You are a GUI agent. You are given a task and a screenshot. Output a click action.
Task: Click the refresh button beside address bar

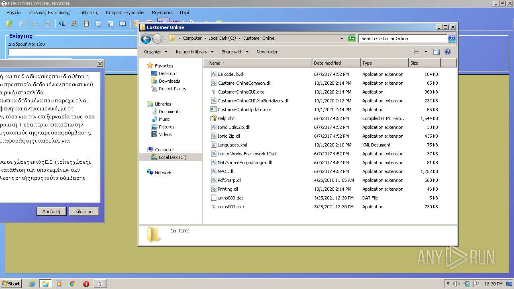click(352, 39)
